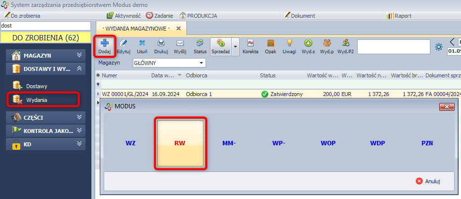Click the CZĘŚCI book icon
The height and width of the screenshot is (199, 461).
tap(16, 118)
